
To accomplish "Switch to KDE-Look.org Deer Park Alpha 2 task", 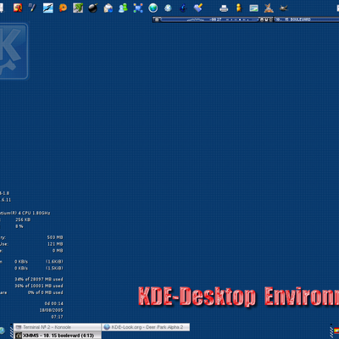I will pos(146,327).
